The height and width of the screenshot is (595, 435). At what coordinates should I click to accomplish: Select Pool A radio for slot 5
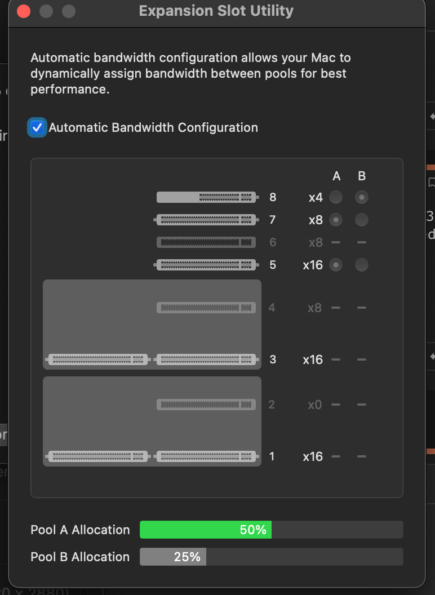336,264
